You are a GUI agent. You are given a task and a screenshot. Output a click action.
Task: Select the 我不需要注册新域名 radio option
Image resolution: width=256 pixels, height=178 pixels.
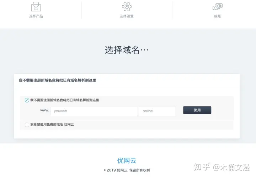pyautogui.click(x=27, y=100)
